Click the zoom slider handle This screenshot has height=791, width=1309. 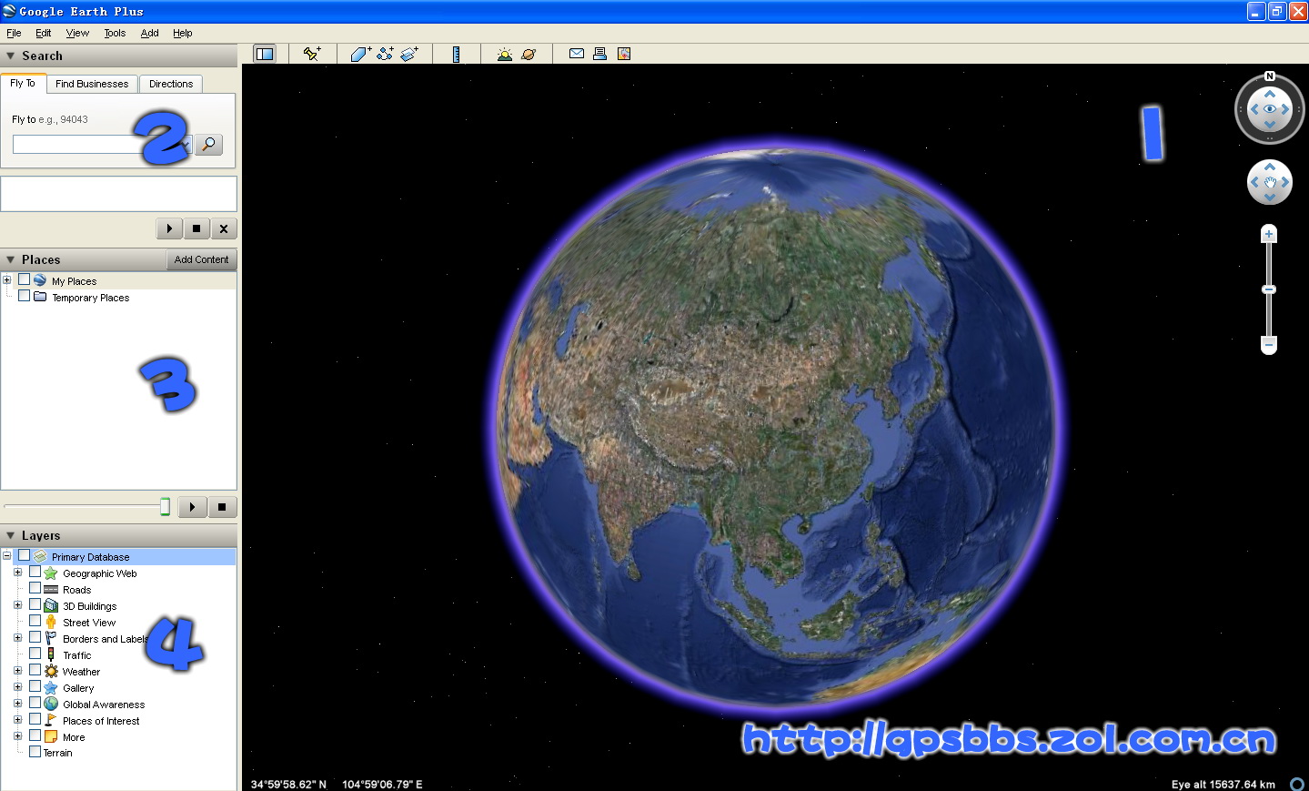(1269, 289)
